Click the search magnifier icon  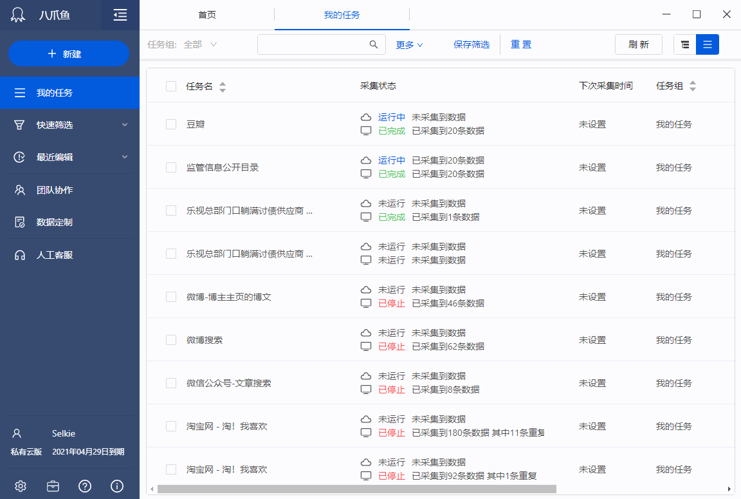[x=374, y=44]
